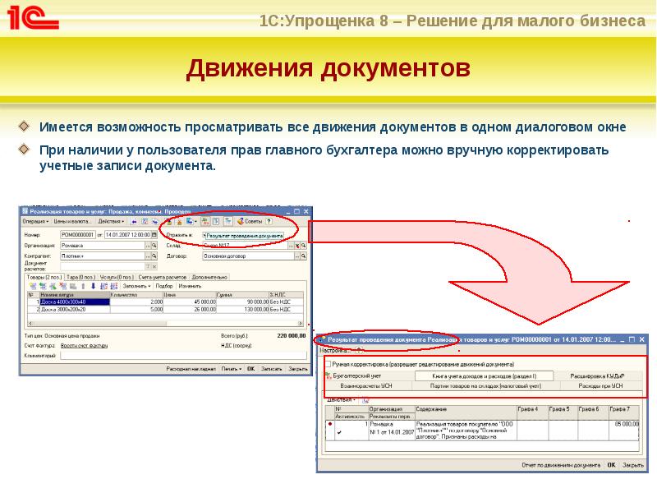Expand the Печать dropdown button
Viewport: 657px width, 493px height.
click(x=232, y=369)
